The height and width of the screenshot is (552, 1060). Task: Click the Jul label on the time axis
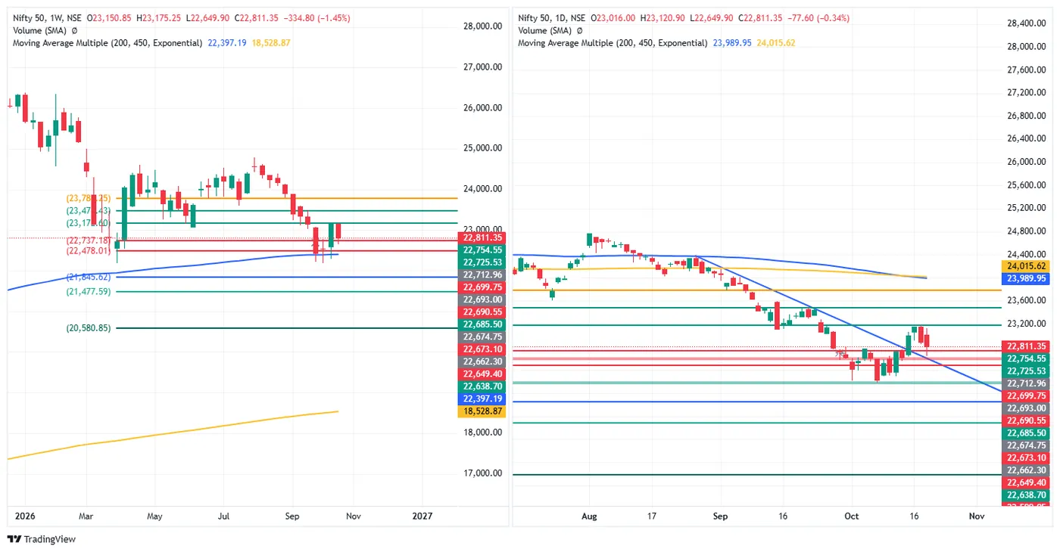tap(223, 516)
